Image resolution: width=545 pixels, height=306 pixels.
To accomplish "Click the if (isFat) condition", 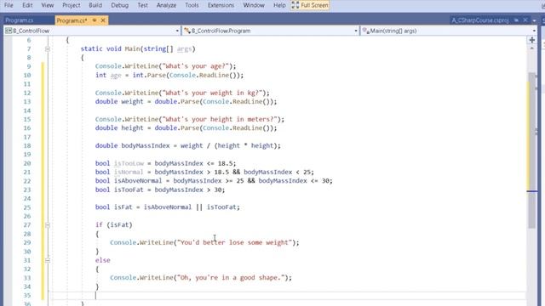I will click(119, 224).
